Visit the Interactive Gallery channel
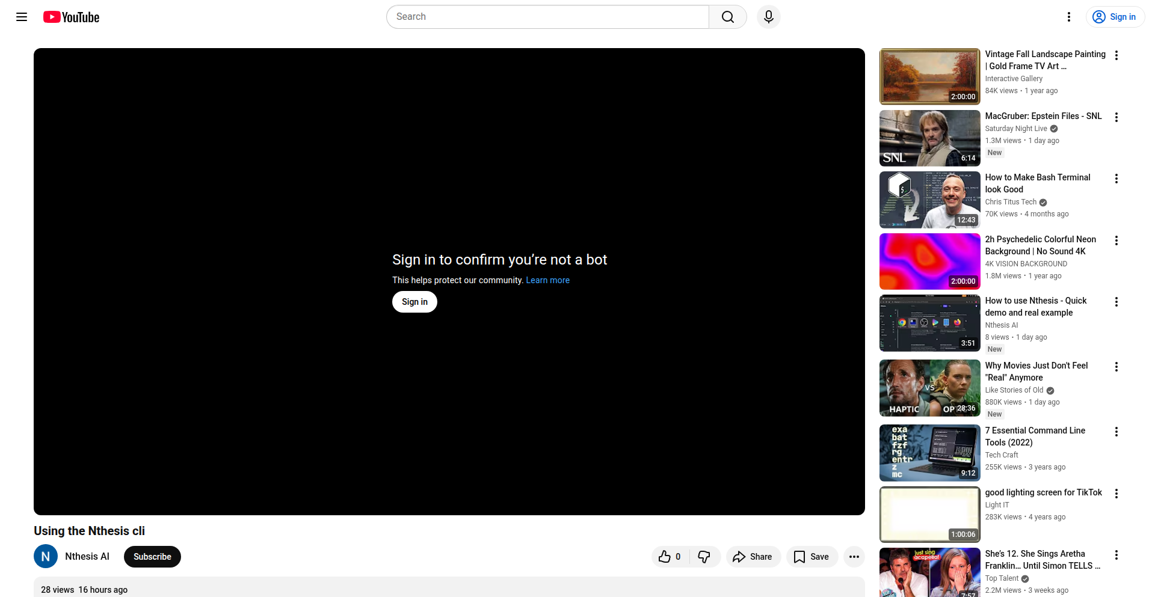This screenshot has height=597, width=1155. (1014, 79)
